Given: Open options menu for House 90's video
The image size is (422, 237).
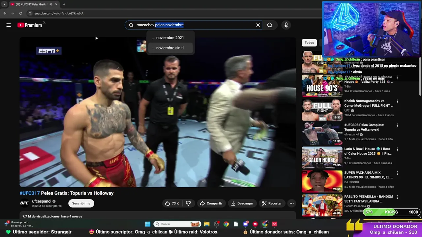Looking at the screenshot, I should [x=397, y=78].
